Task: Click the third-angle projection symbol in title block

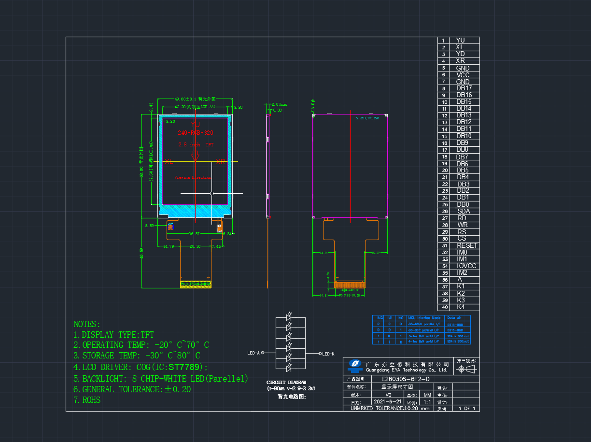Action: (x=466, y=369)
